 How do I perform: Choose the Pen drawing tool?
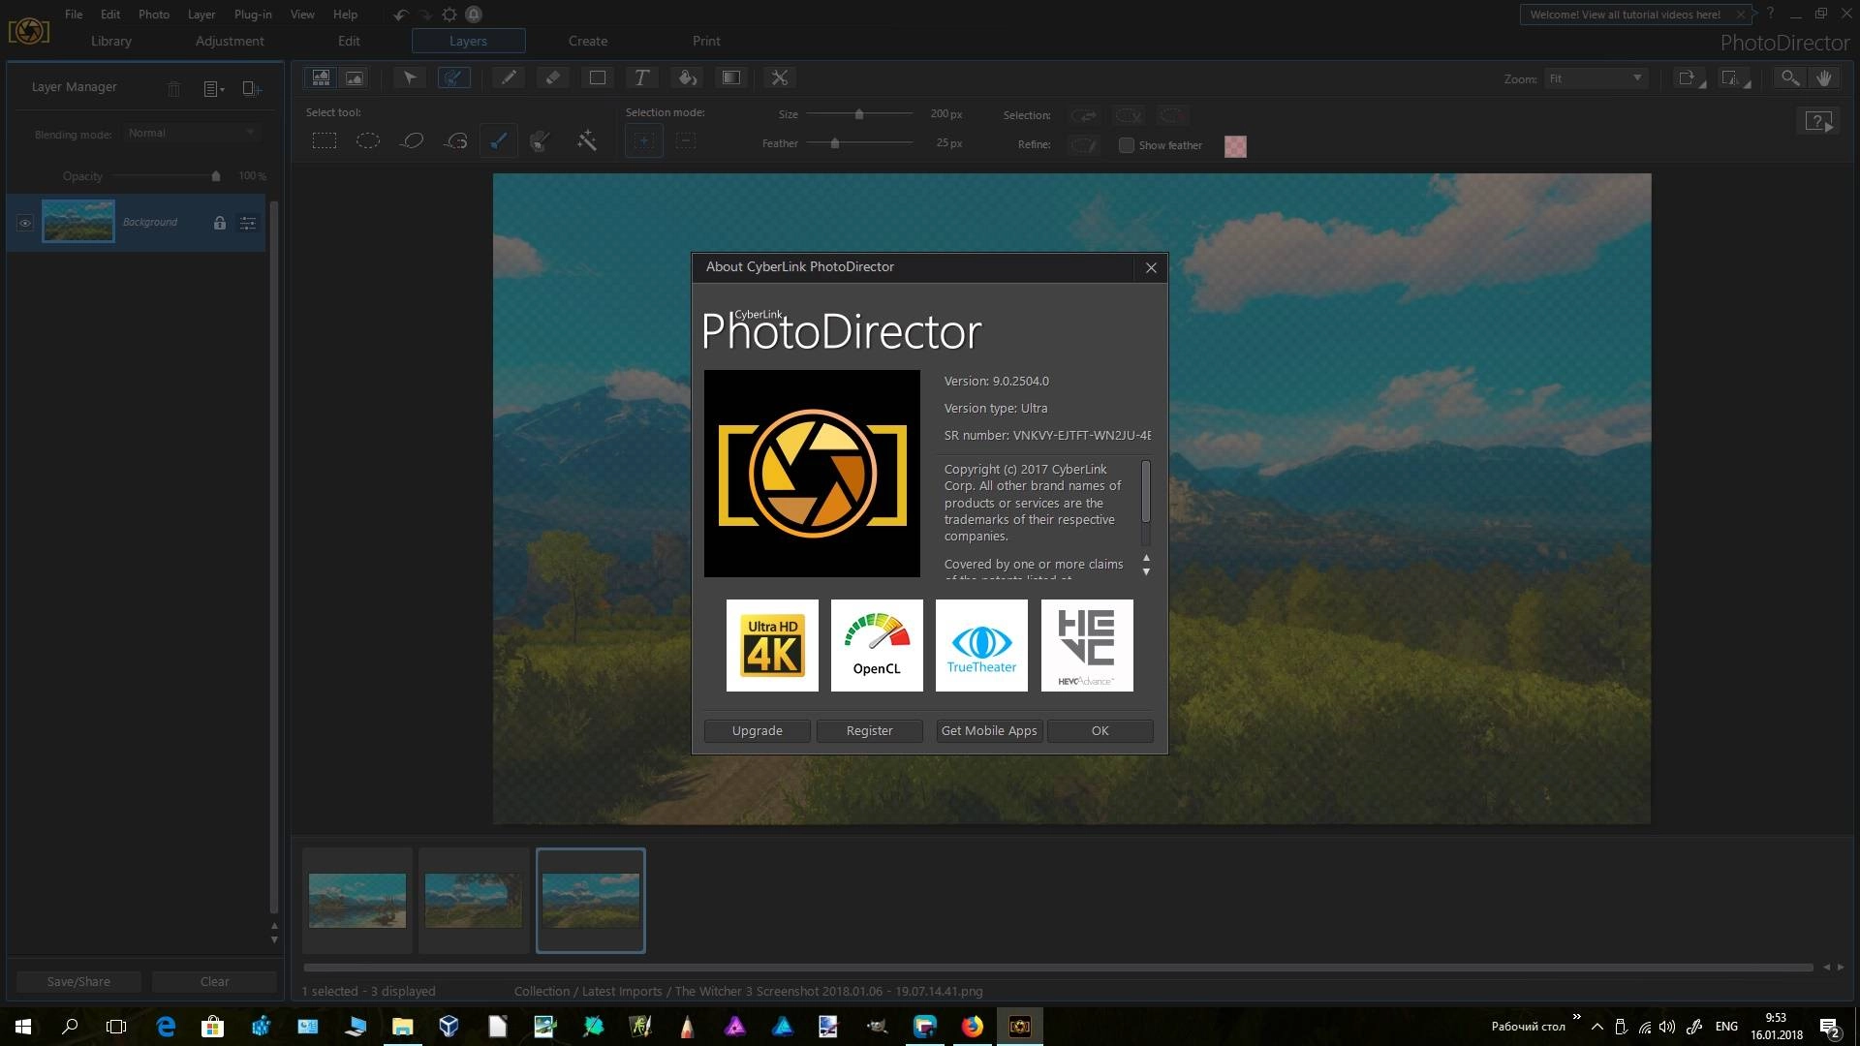[509, 77]
